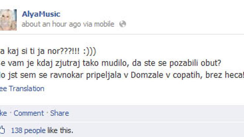Open the 'about an hour ago' timestamp
The width and height of the screenshot is (244, 137).
click(51, 24)
